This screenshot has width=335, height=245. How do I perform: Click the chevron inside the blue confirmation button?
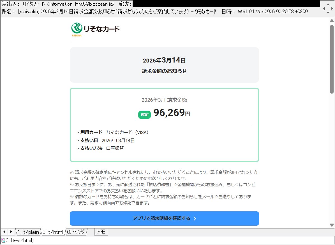point(195,219)
